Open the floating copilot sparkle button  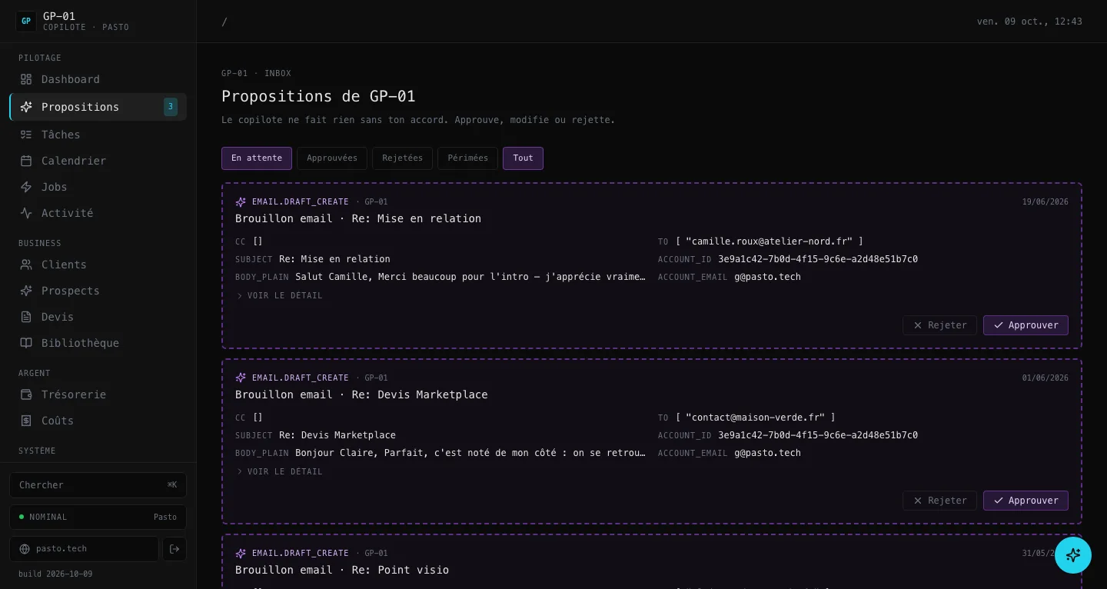coord(1073,555)
